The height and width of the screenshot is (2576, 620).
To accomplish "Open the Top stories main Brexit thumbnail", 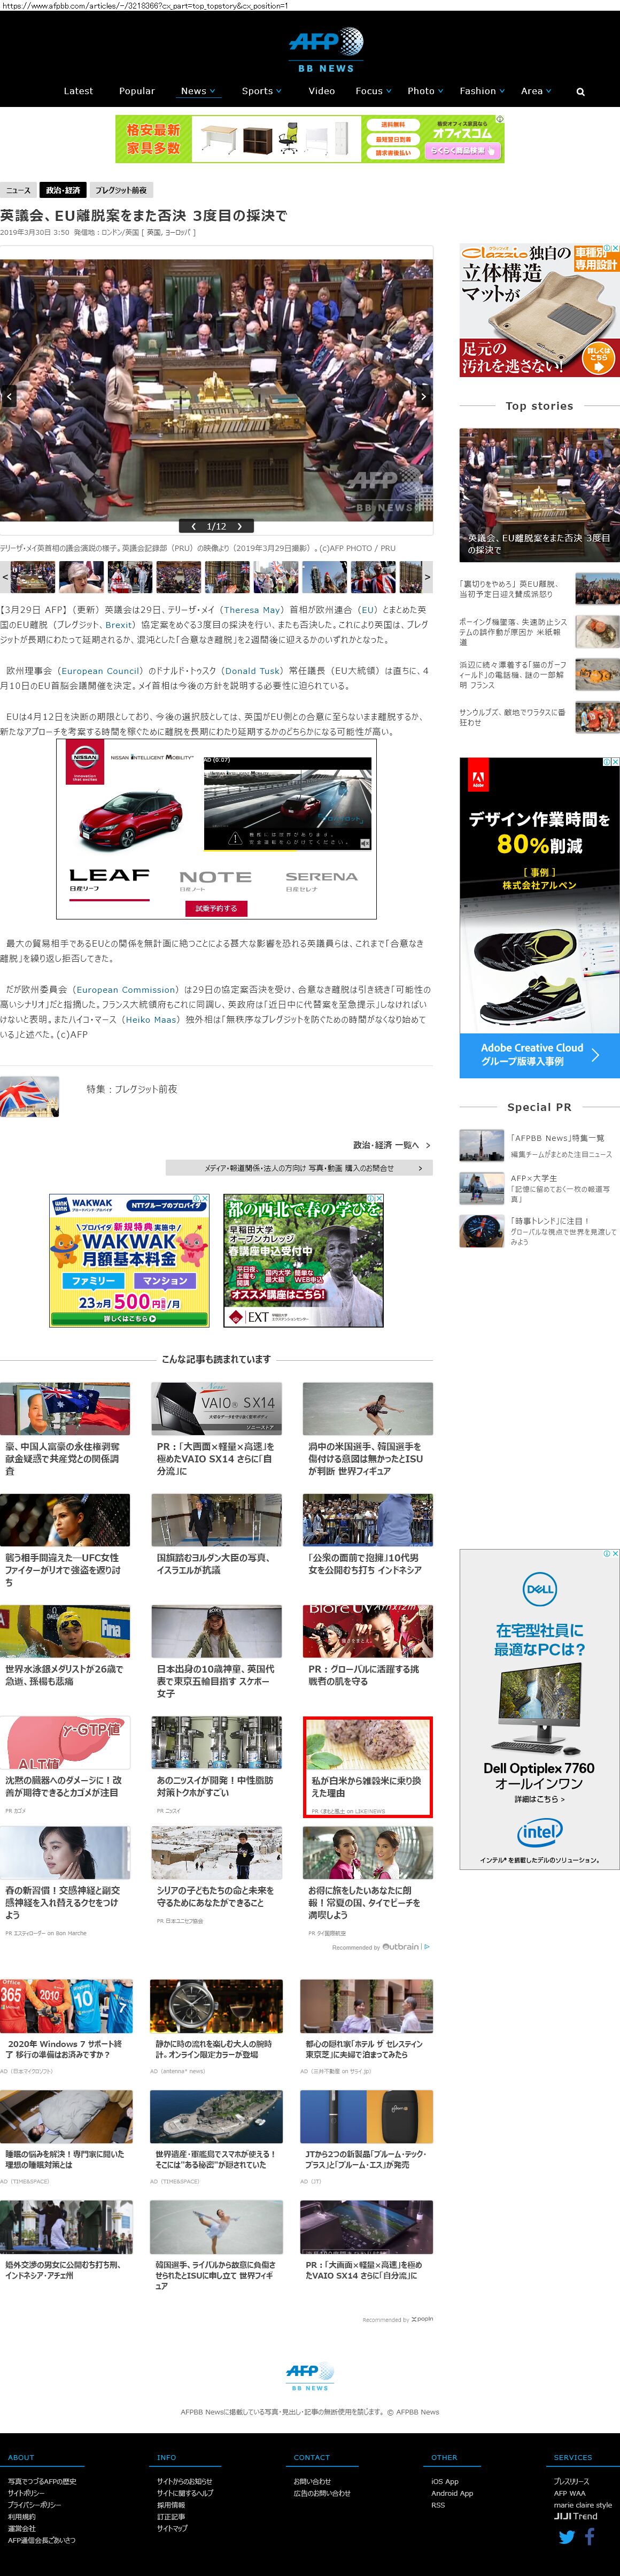I will coord(539,494).
